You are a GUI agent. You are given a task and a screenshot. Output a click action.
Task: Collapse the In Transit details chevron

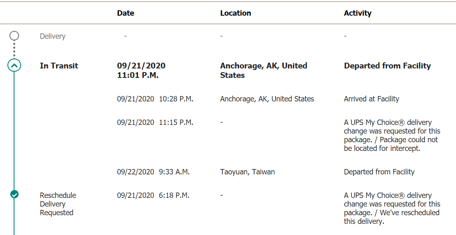click(14, 65)
